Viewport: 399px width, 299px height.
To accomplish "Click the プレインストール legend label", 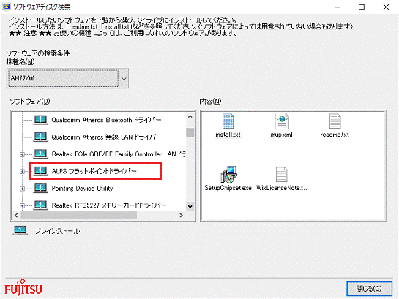I will click(x=57, y=231).
